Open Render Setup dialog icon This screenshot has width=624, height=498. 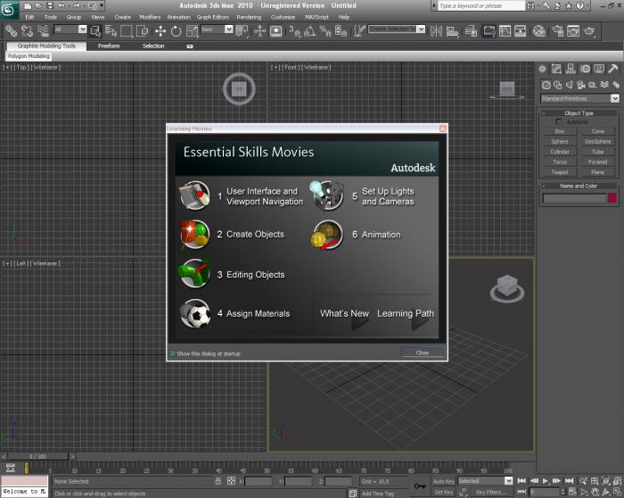(557, 30)
